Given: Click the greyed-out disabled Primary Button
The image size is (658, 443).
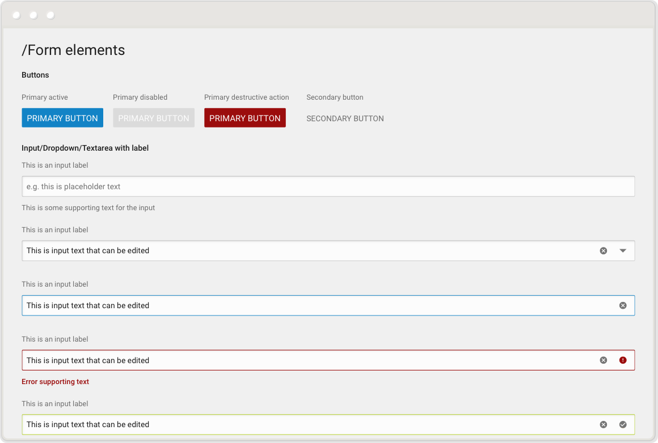Looking at the screenshot, I should (x=154, y=118).
